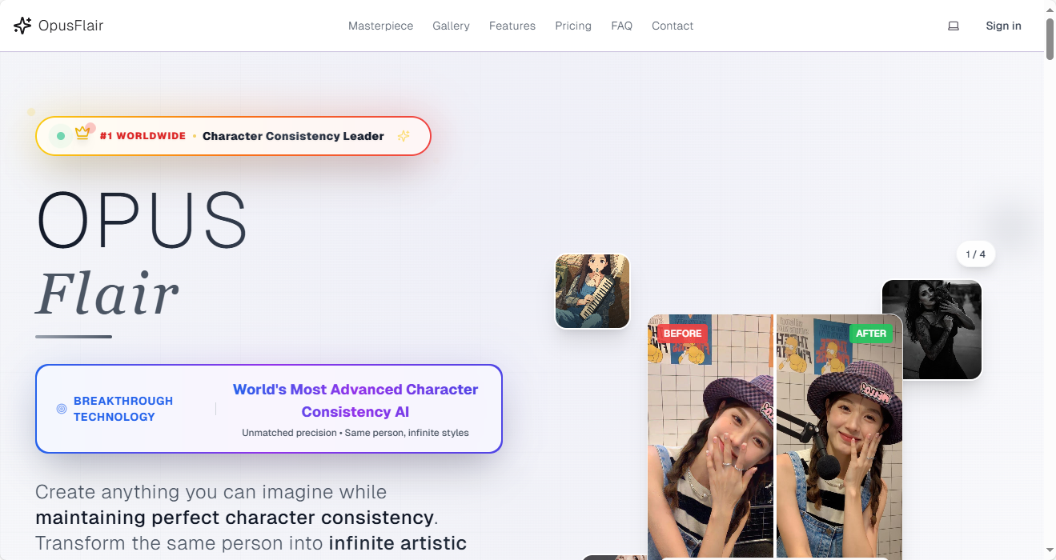Click the Character Consistency Leader label
The width and height of the screenshot is (1056, 560).
293,136
